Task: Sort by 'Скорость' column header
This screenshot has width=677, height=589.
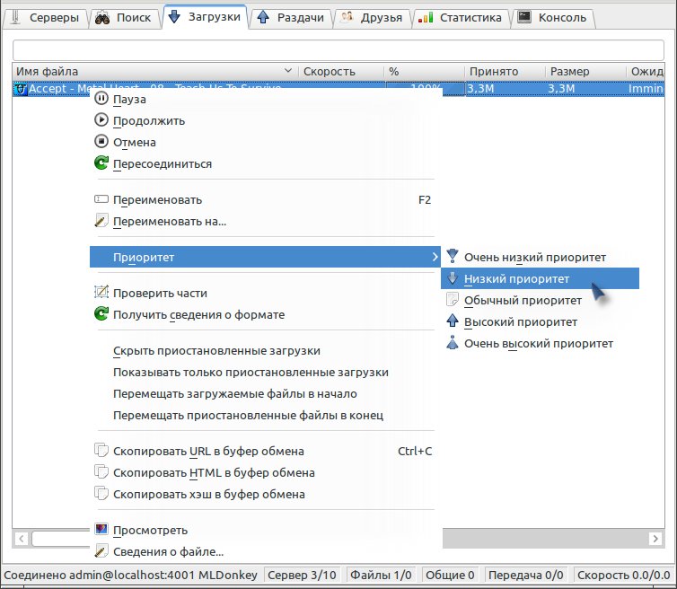Action: click(x=341, y=71)
